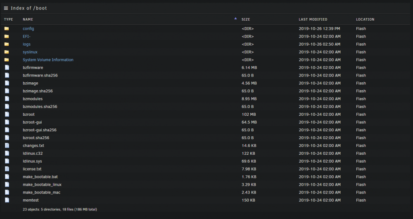Click the bzmodules file name

pyautogui.click(x=33, y=99)
